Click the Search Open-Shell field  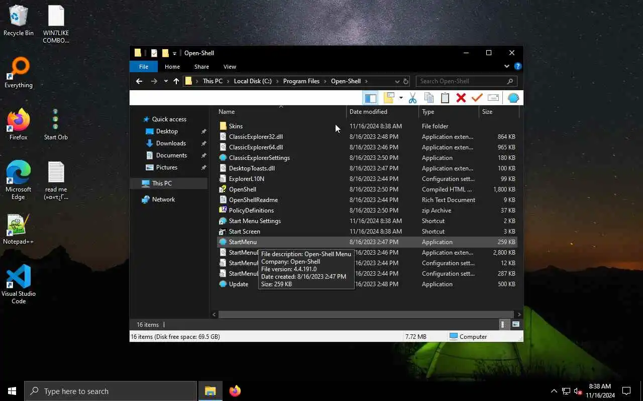coord(466,81)
